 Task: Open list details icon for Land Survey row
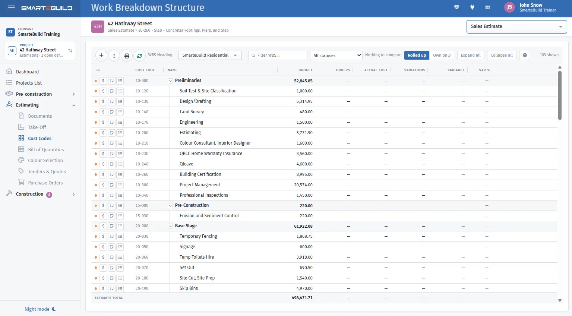(120, 112)
